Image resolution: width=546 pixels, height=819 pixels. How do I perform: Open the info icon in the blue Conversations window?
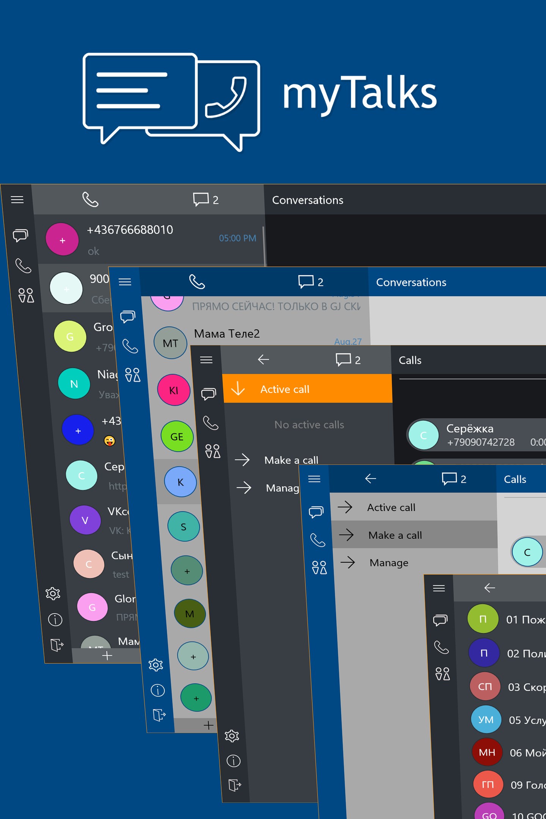point(158,690)
